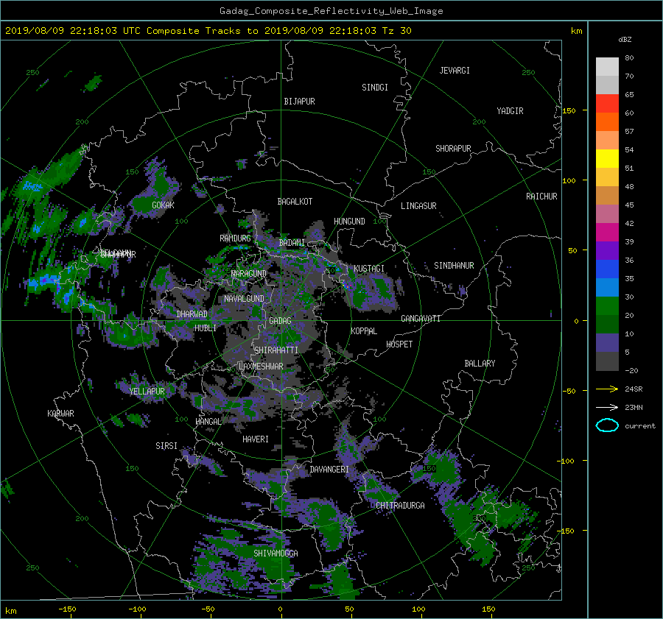
Task: Click the '80' value in the dBZ legend
Action: click(x=629, y=57)
